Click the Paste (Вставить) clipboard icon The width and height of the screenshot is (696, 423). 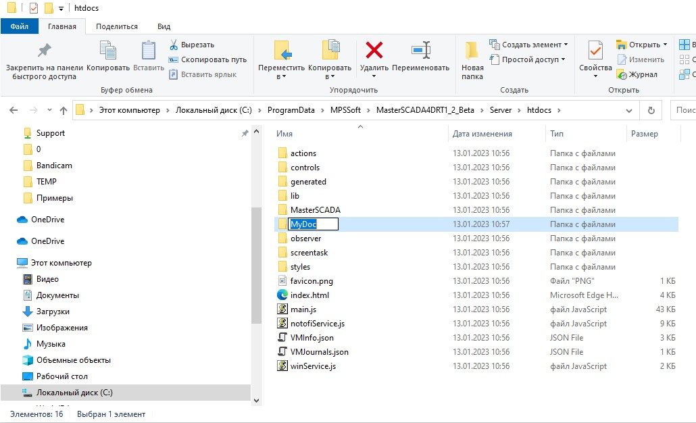[x=148, y=51]
